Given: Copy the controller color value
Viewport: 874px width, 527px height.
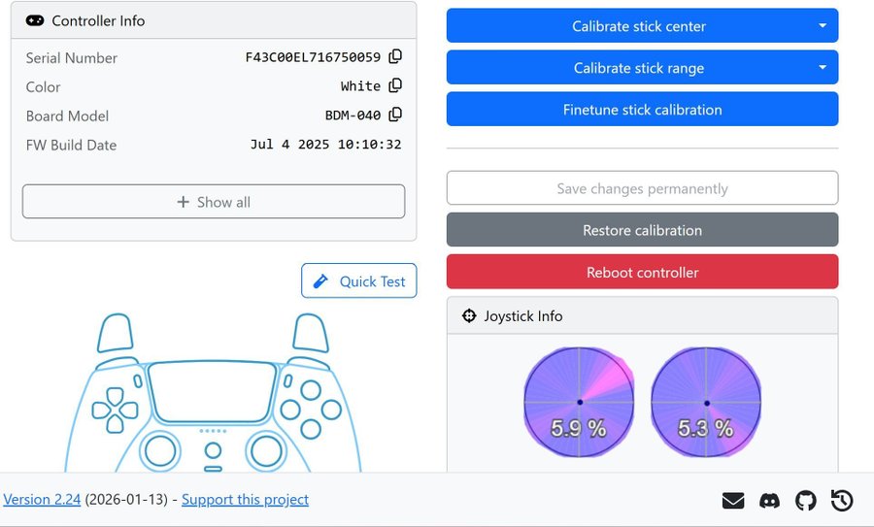Looking at the screenshot, I should (395, 86).
